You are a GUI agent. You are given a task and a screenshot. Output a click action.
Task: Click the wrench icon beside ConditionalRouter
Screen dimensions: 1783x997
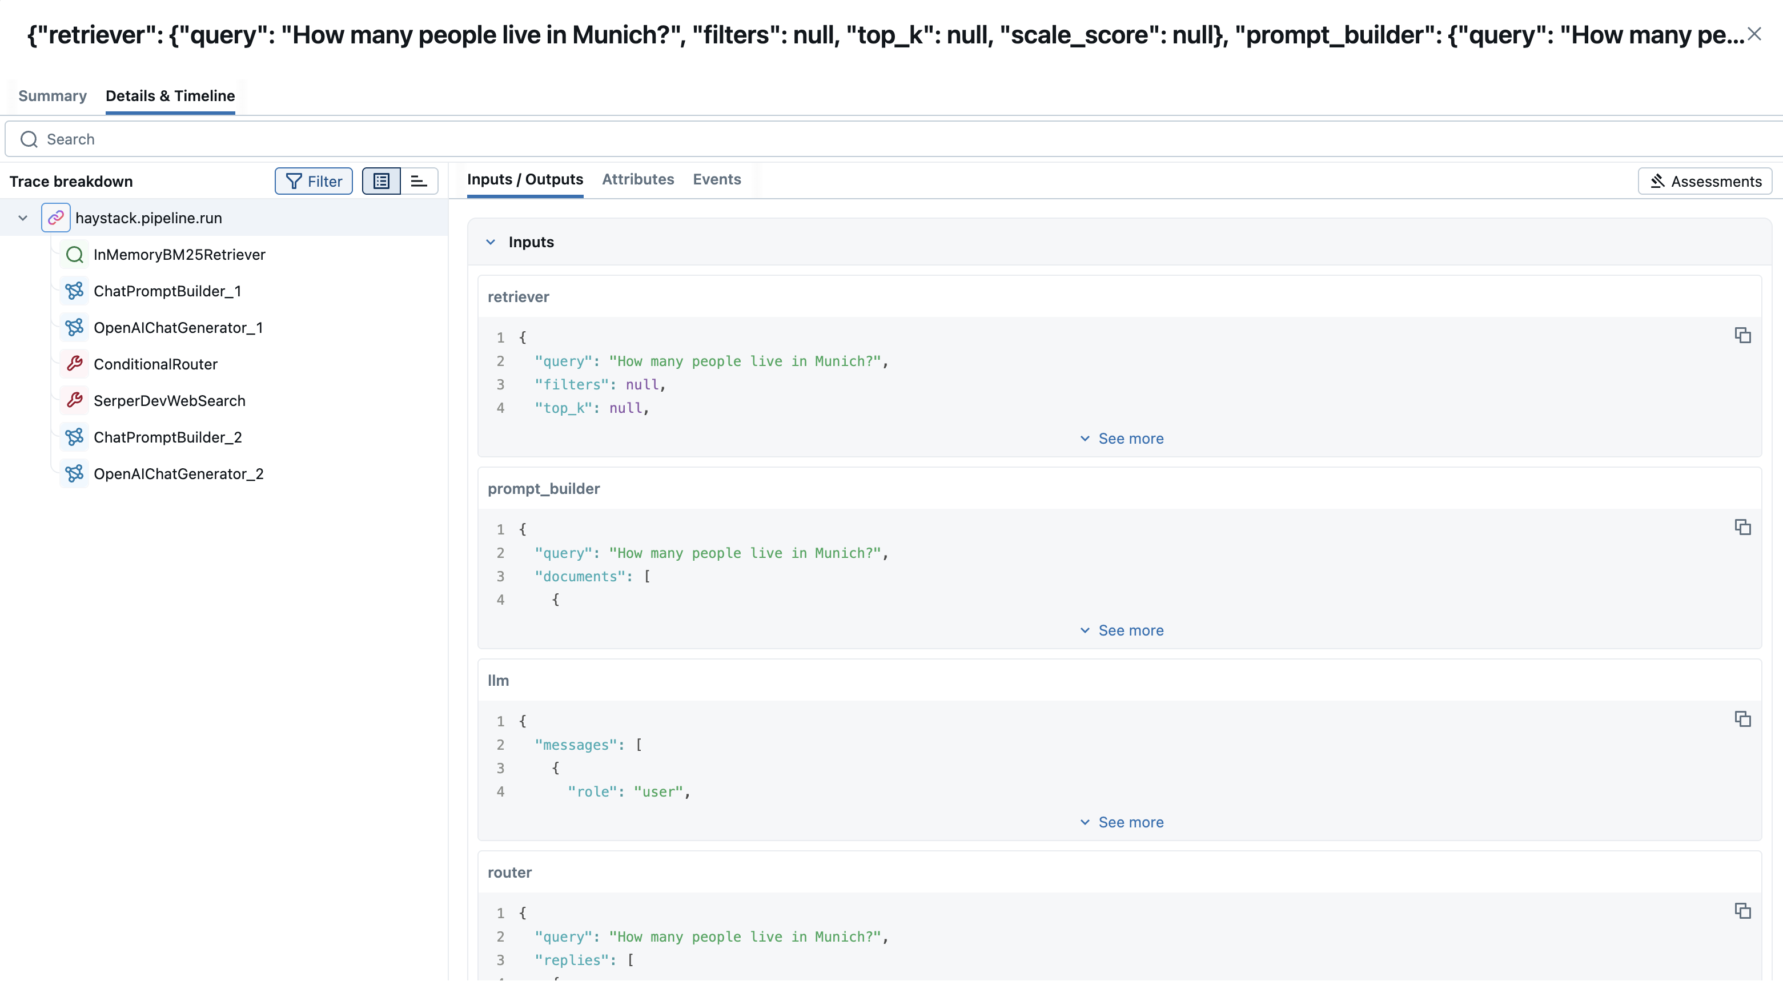75,363
